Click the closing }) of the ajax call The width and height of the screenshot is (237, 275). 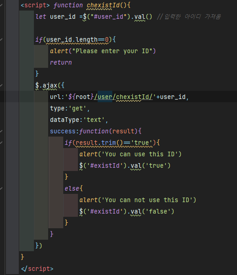[x=39, y=246]
